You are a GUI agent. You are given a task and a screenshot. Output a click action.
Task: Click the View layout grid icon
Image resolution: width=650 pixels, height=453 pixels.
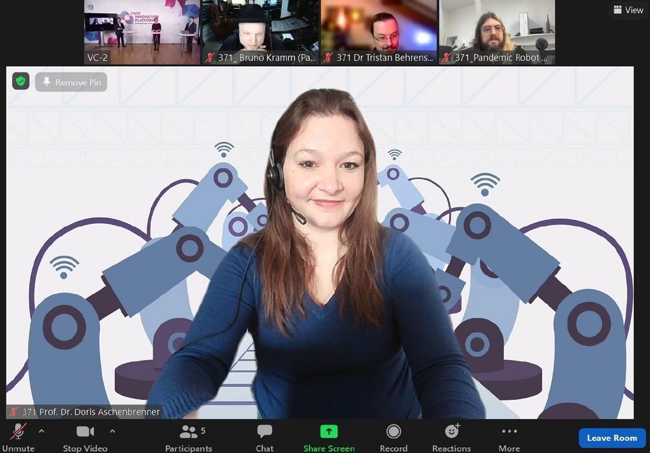pos(617,10)
